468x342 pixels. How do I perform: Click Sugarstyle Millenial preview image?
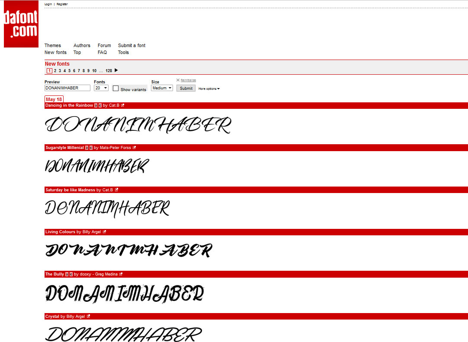[x=97, y=166]
